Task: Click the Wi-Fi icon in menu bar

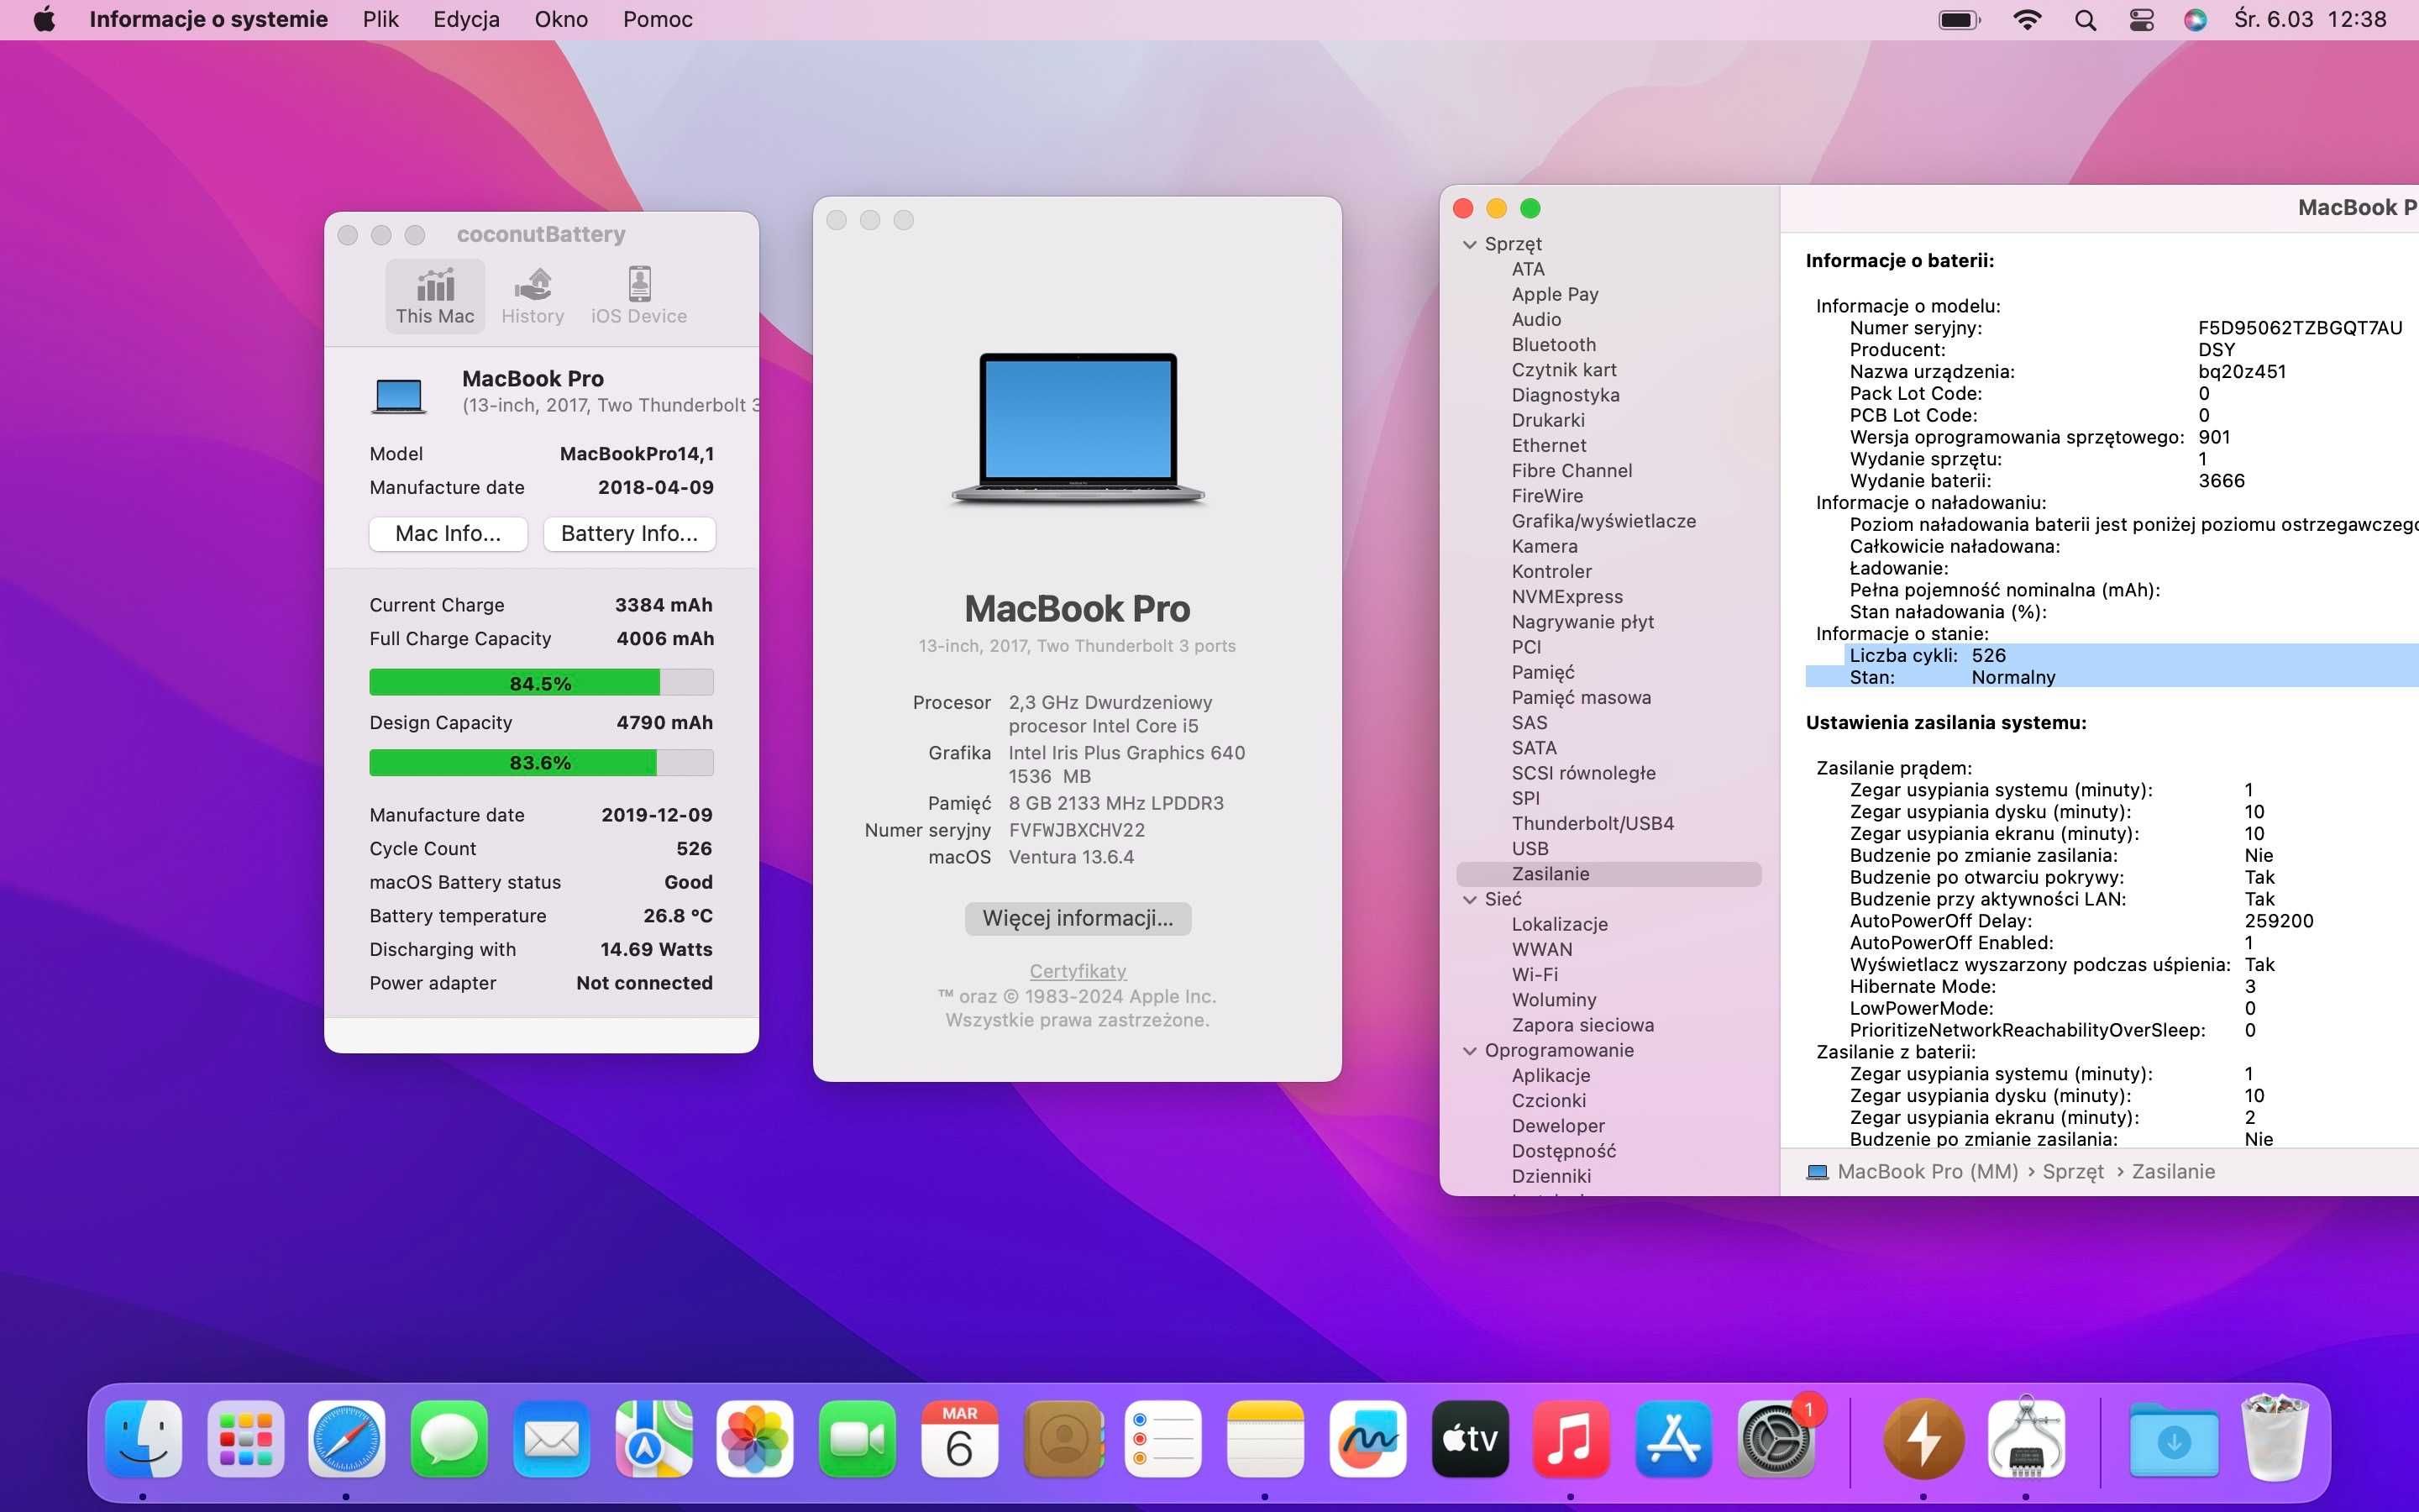Action: tap(2026, 20)
